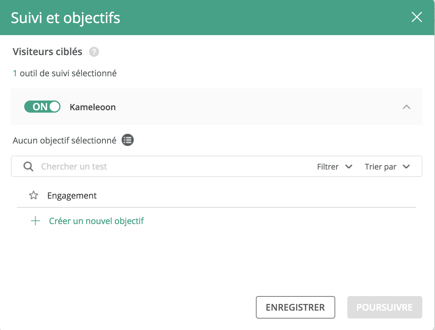Open the help tooltip beside Visiteurs ciblés
Image resolution: width=435 pixels, height=330 pixels.
[x=94, y=52]
